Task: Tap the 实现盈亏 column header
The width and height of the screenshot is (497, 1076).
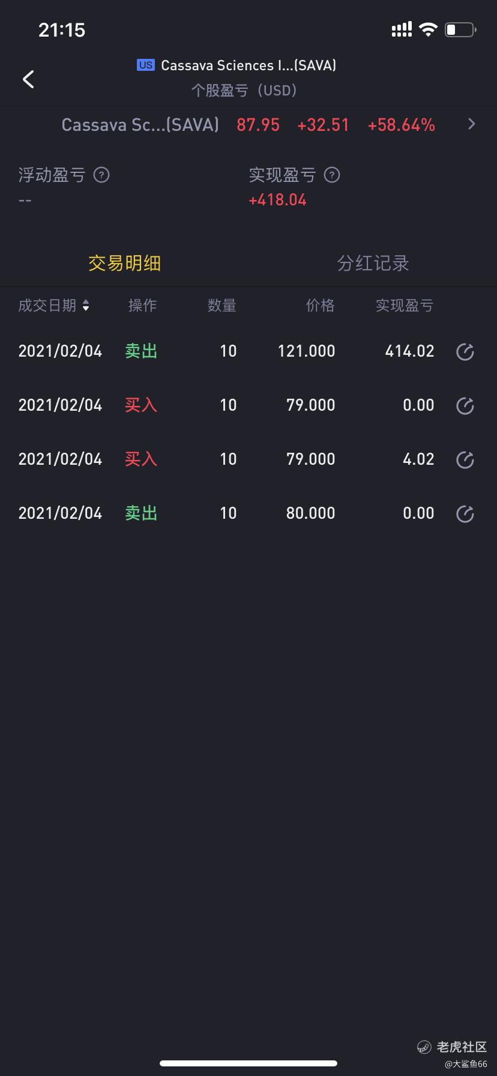Action: (x=404, y=306)
